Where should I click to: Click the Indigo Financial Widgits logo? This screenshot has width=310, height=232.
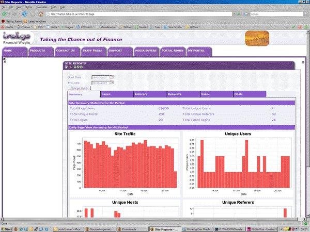click(x=17, y=38)
